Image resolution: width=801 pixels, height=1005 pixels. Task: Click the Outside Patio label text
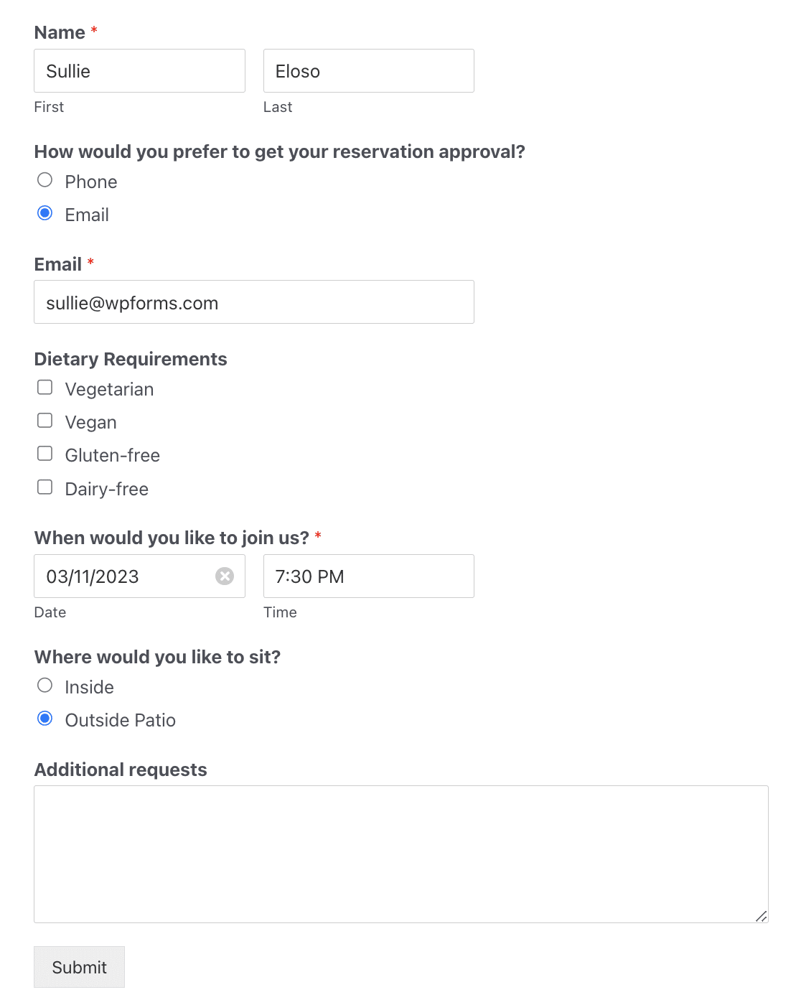click(x=121, y=720)
